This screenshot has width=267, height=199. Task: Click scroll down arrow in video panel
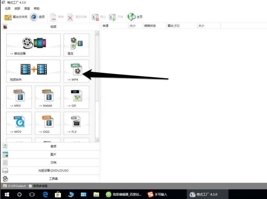[x=97, y=140]
